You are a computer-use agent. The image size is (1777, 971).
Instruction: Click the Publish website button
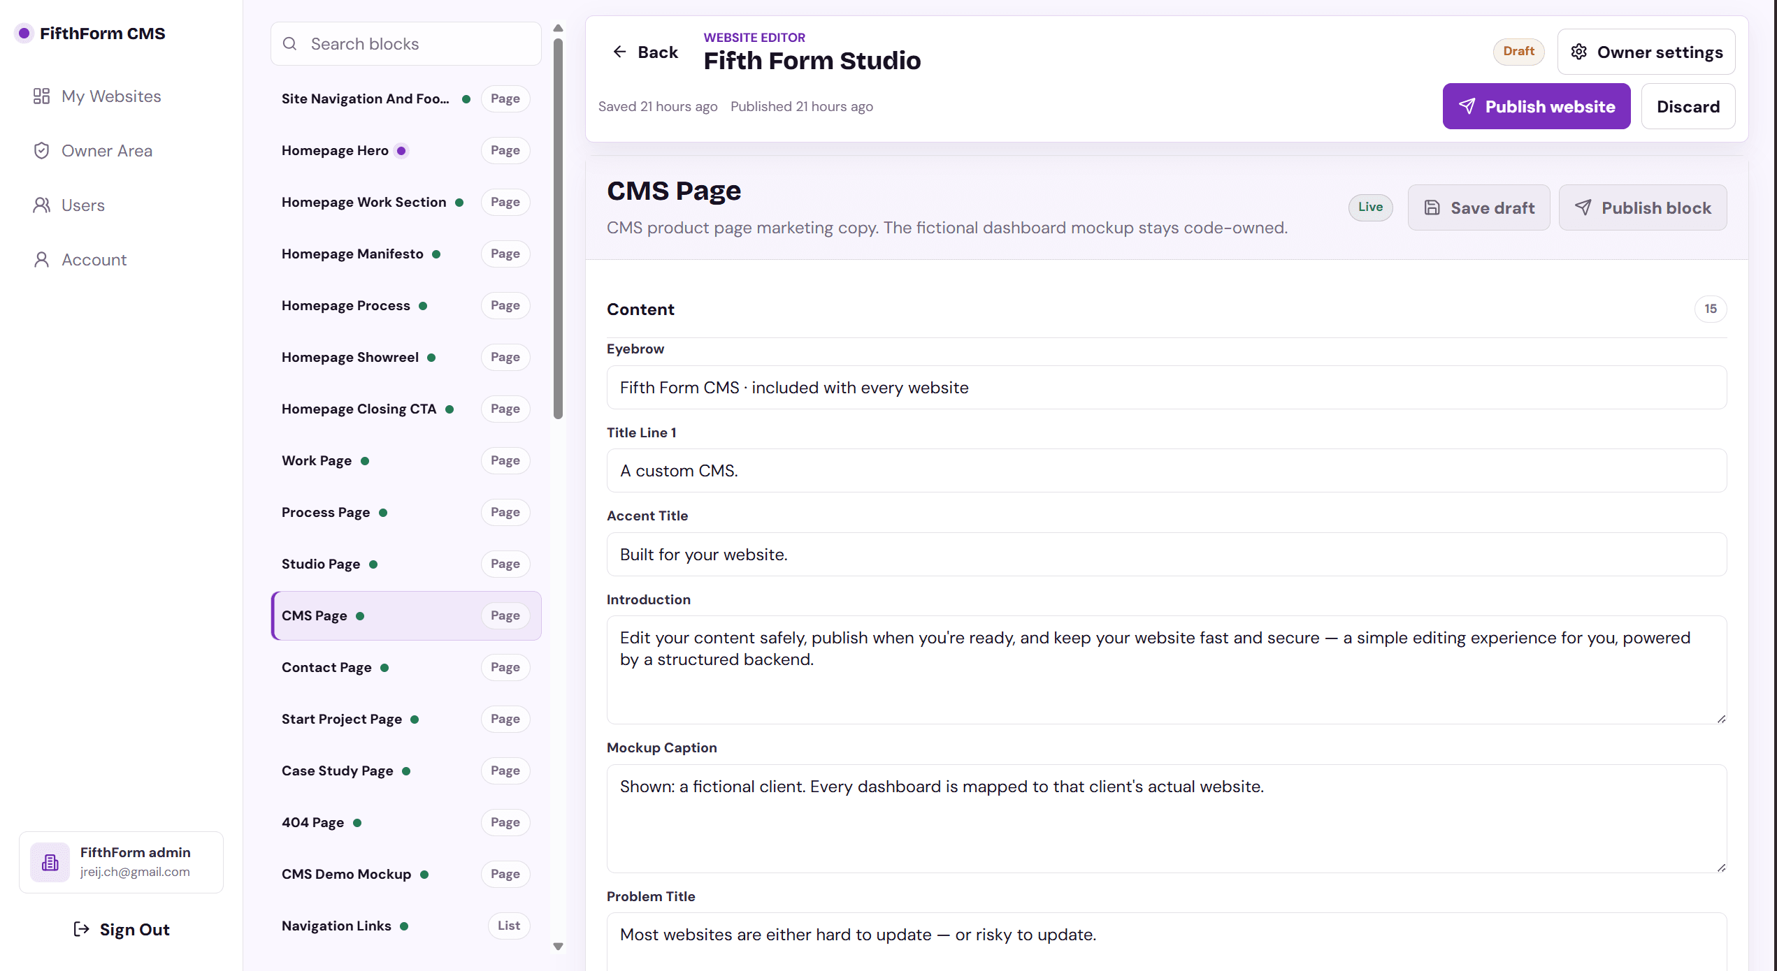pyautogui.click(x=1536, y=106)
